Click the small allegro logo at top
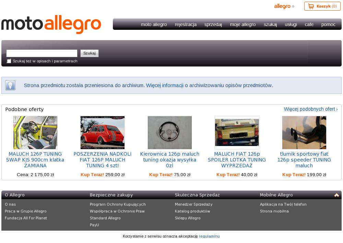The height and width of the screenshot is (243, 343). (284, 6)
